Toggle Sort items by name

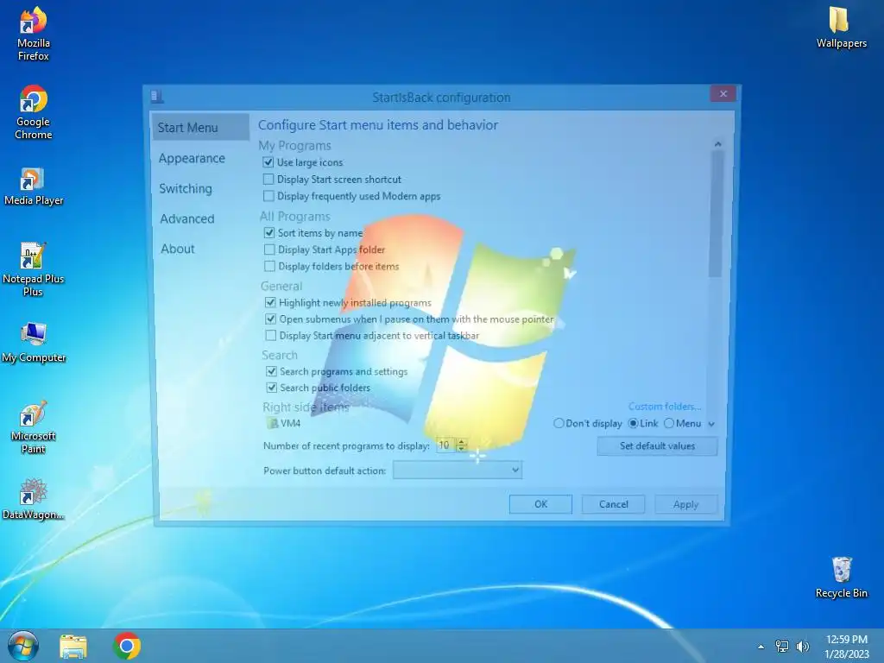(x=269, y=233)
